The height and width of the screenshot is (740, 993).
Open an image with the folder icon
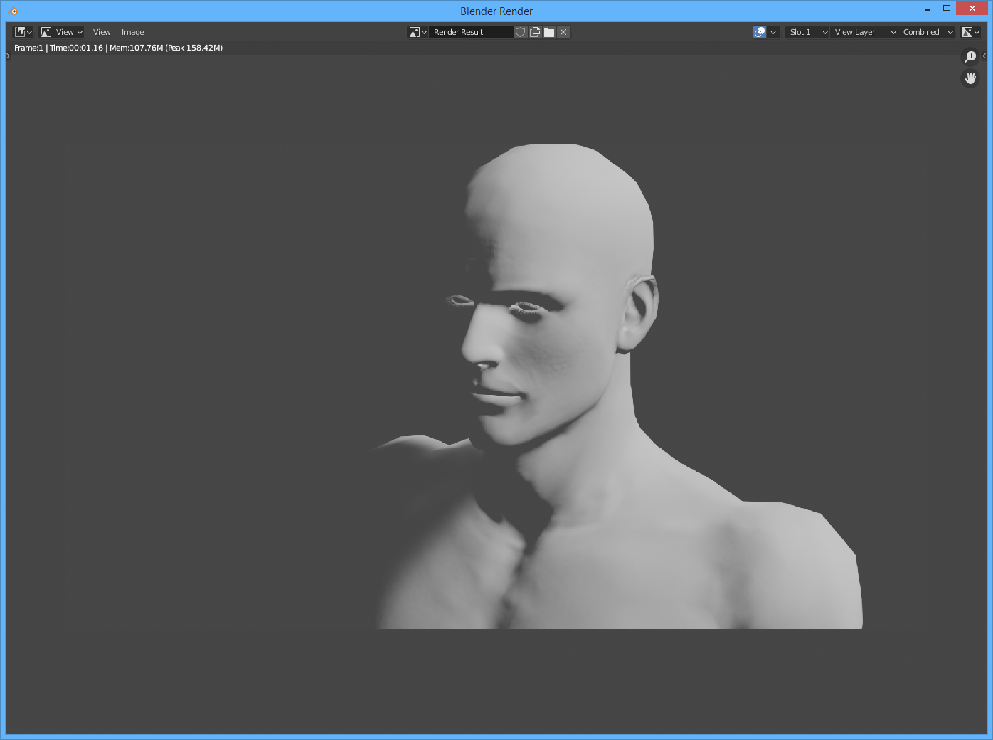549,32
